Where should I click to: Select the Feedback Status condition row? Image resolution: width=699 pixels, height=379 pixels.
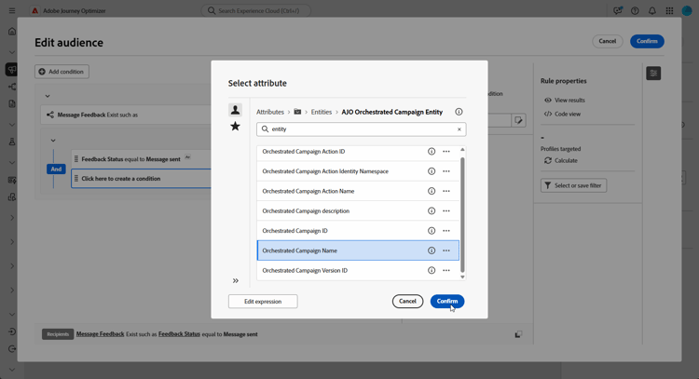[142, 159]
